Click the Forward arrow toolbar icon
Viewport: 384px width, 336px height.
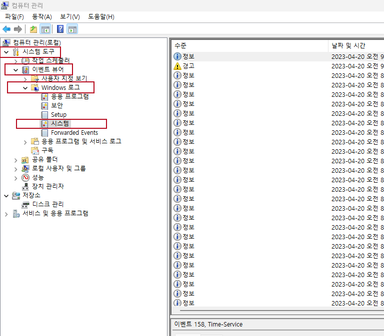click(18, 29)
